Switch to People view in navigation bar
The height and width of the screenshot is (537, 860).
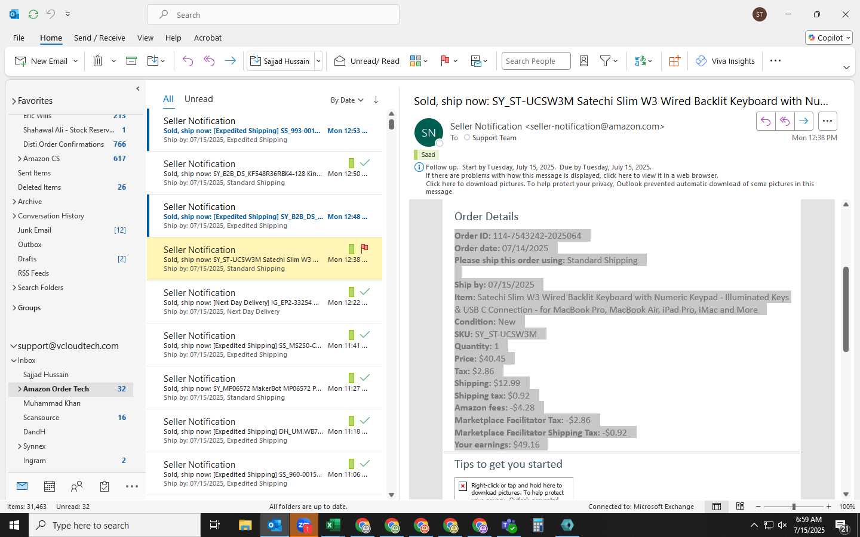(x=76, y=486)
